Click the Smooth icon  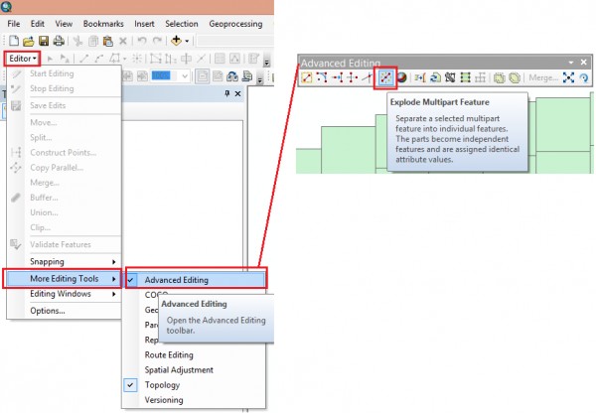click(515, 77)
